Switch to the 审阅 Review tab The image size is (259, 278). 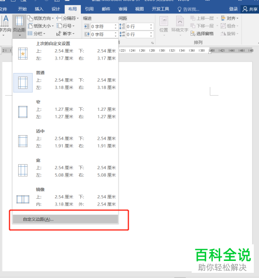(x=123, y=9)
